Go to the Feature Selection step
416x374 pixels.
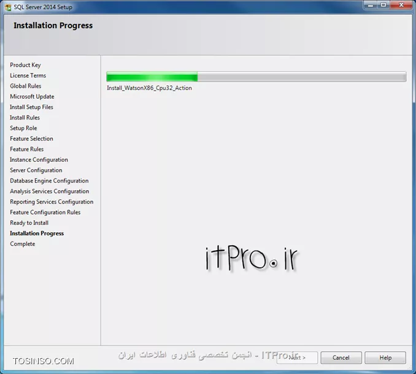coord(31,139)
